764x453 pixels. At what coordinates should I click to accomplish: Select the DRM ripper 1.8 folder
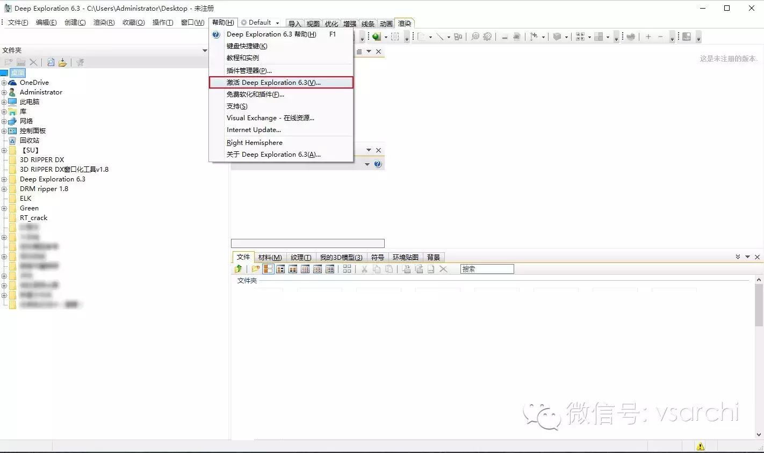[44, 189]
